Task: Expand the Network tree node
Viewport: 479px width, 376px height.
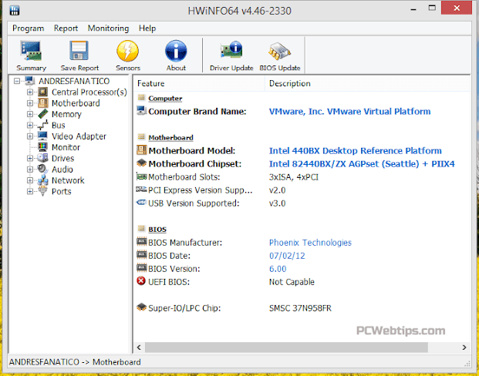Action: click(x=30, y=180)
